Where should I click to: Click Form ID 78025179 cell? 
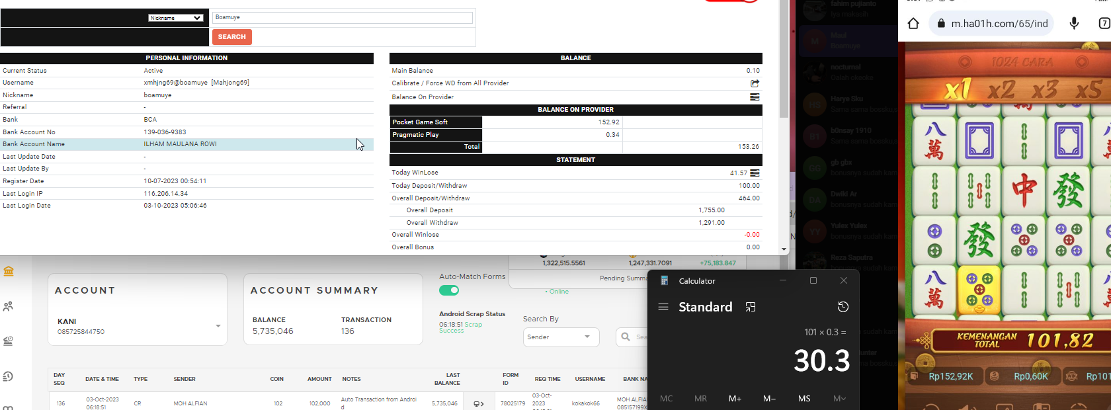pos(513,403)
